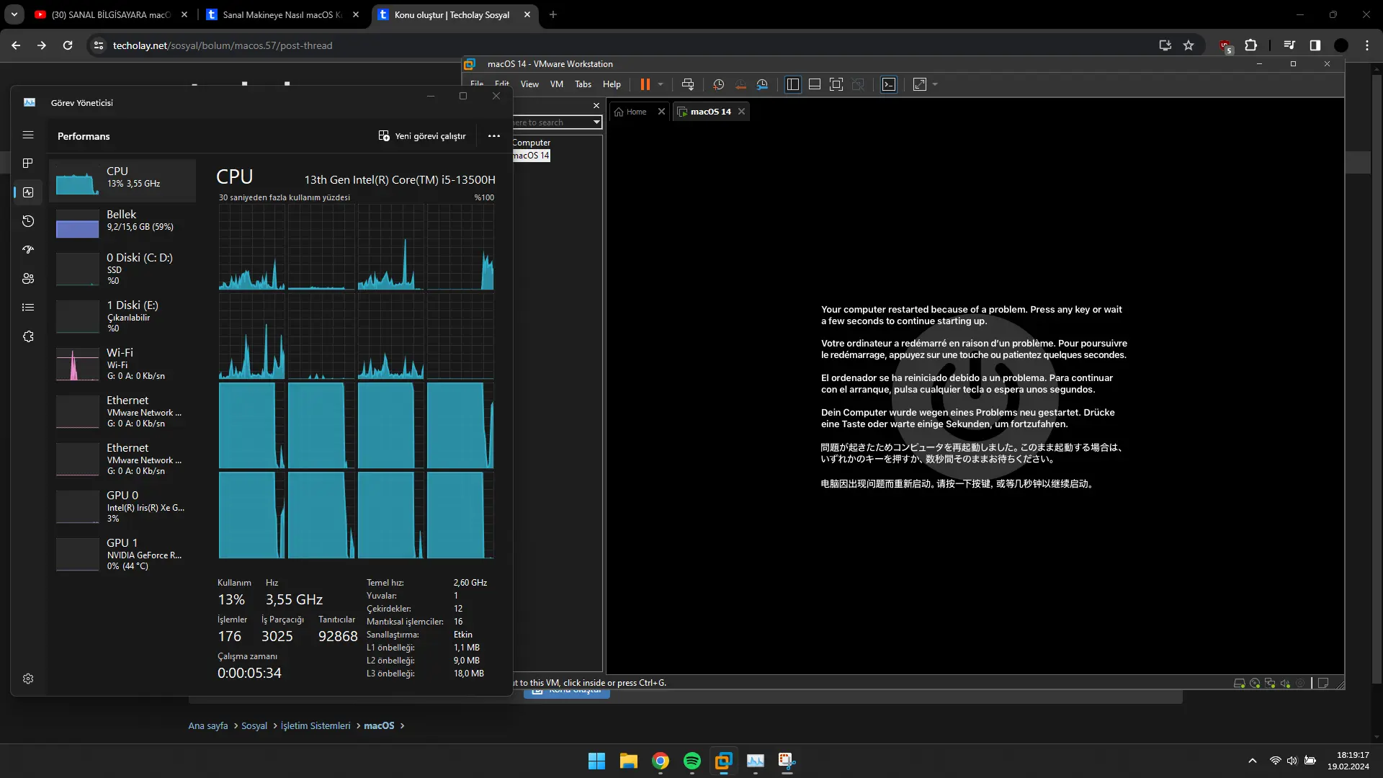Revert the VM to its previous snapshot
1383x778 pixels.
click(x=740, y=84)
